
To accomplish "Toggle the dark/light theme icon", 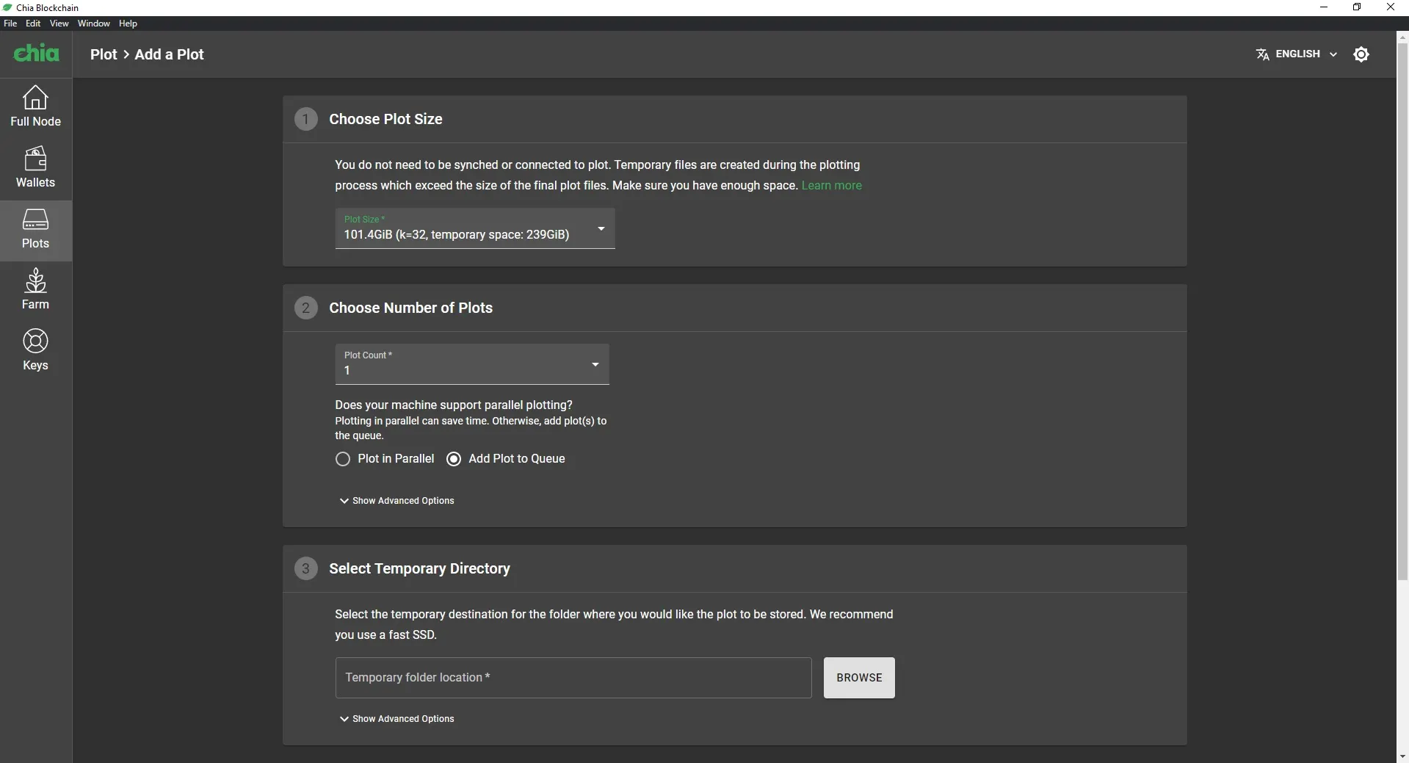I will [1361, 54].
